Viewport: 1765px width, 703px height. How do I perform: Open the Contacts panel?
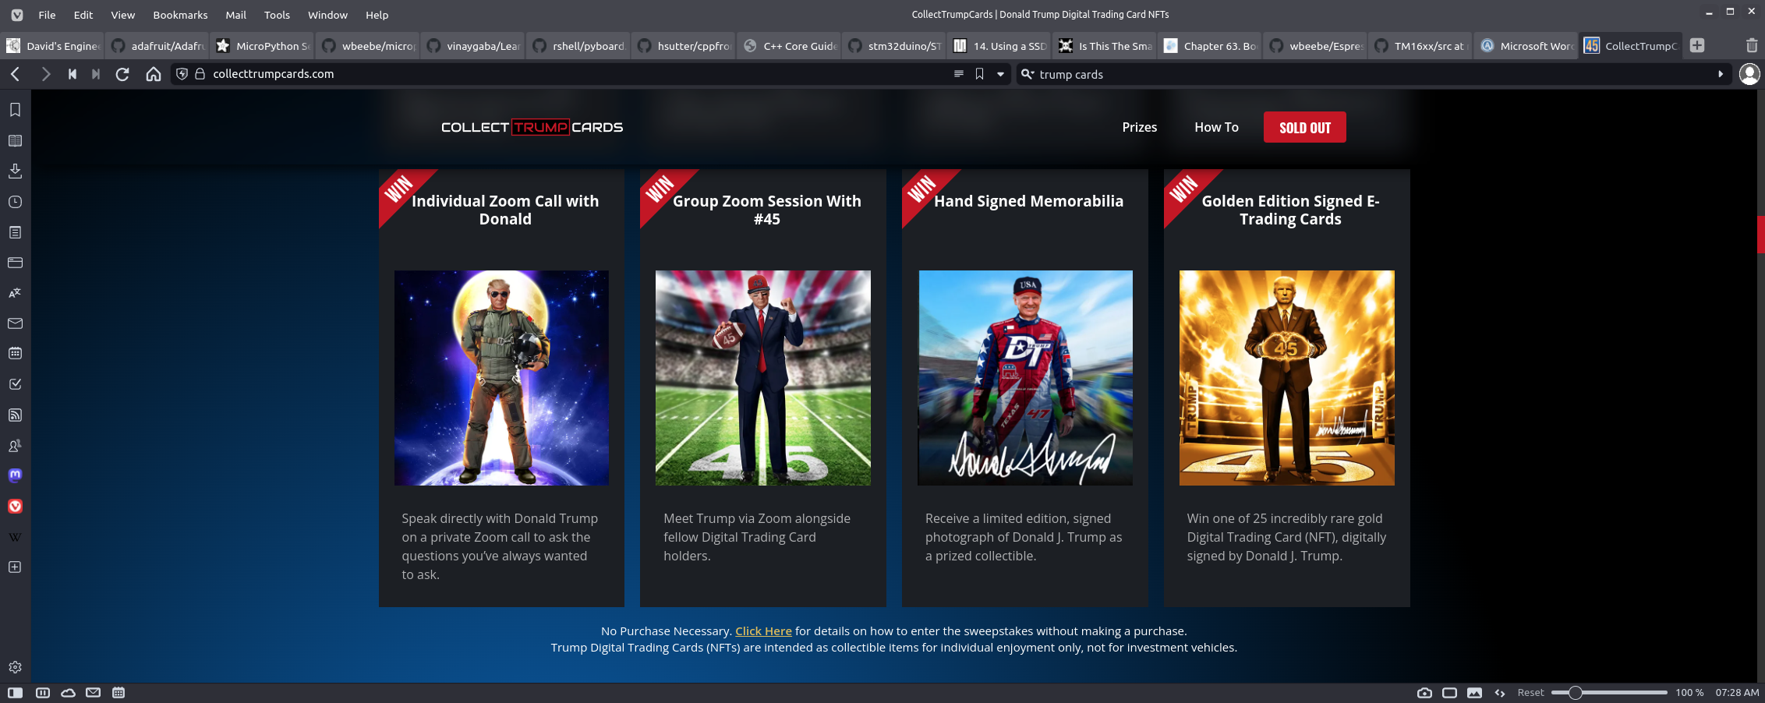click(15, 446)
